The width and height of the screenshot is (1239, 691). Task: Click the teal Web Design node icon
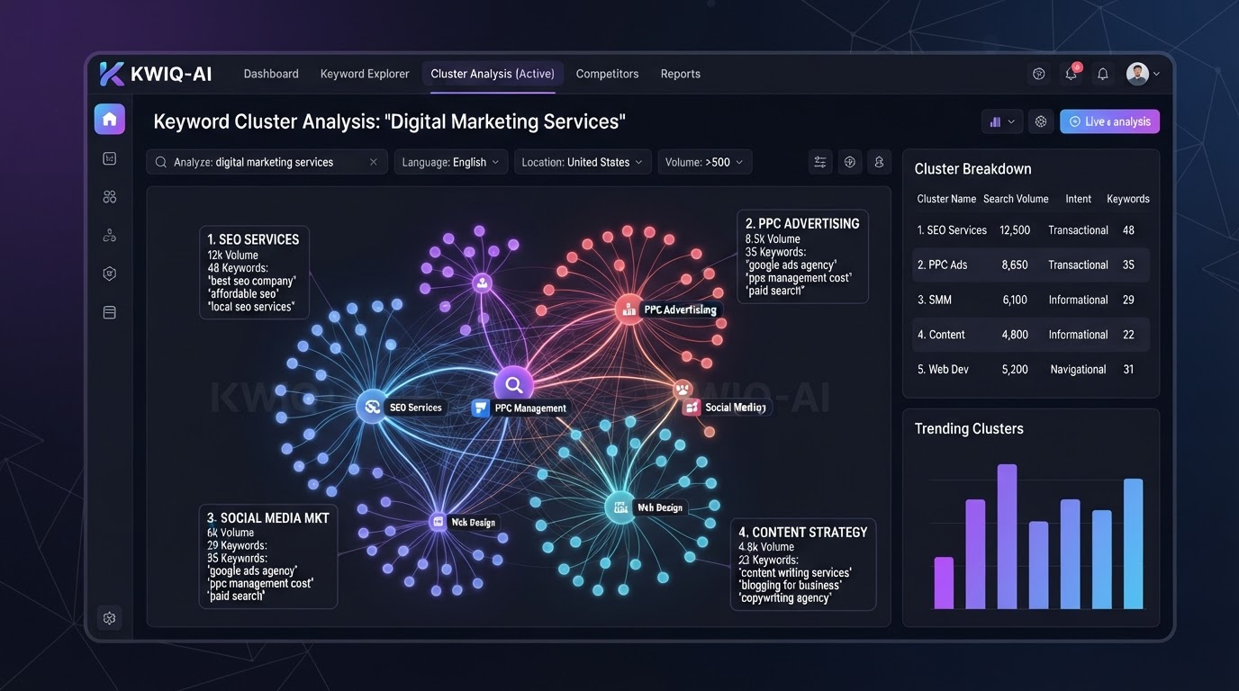point(620,507)
